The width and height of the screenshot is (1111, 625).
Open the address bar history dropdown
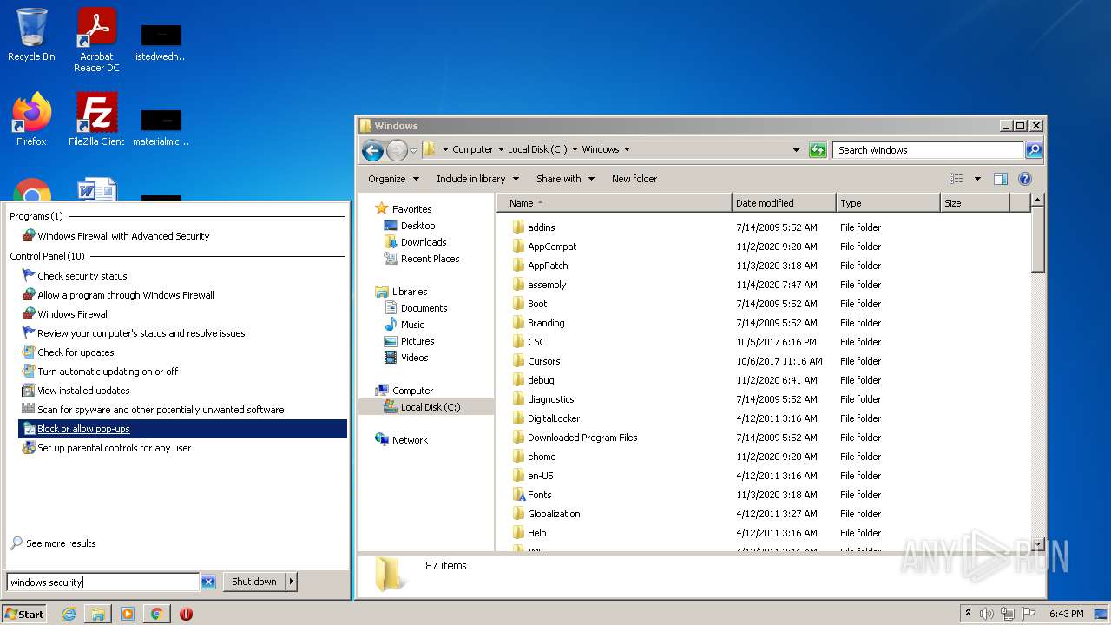click(x=797, y=150)
